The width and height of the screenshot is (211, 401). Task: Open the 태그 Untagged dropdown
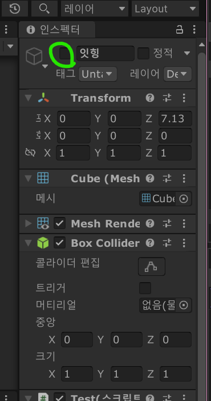pos(98,74)
